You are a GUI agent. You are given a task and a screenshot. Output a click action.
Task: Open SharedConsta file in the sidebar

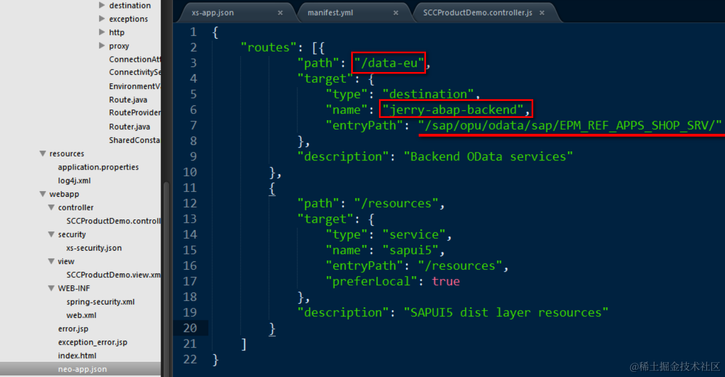pos(135,140)
